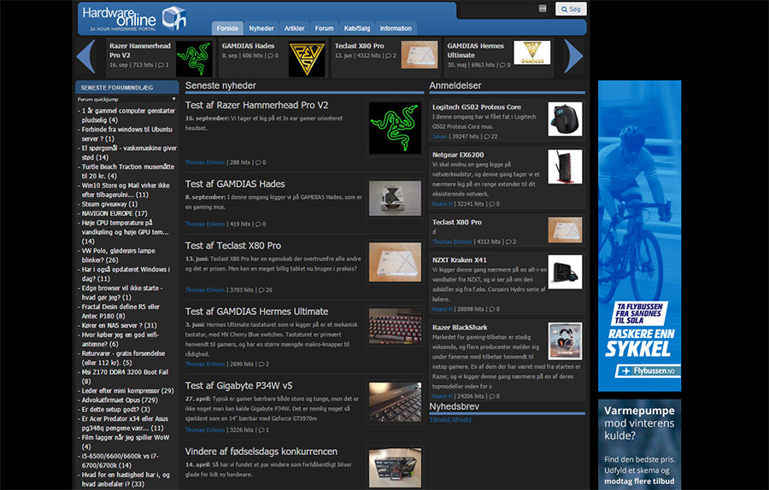This screenshot has height=490, width=769.
Task: Open Test af Razer Hammerhead Pro V2 headline
Action: (x=256, y=105)
